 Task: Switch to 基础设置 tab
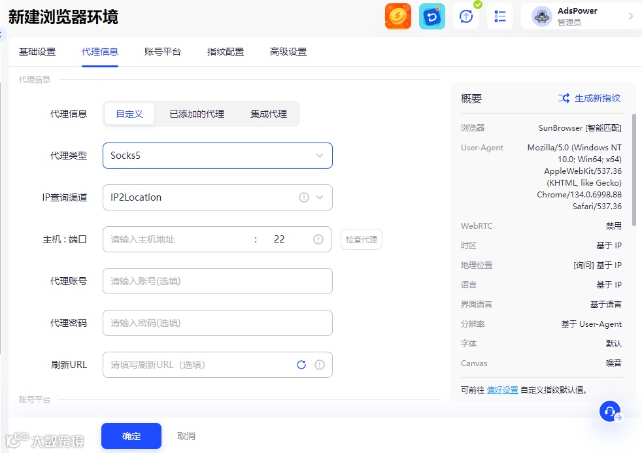pos(37,52)
